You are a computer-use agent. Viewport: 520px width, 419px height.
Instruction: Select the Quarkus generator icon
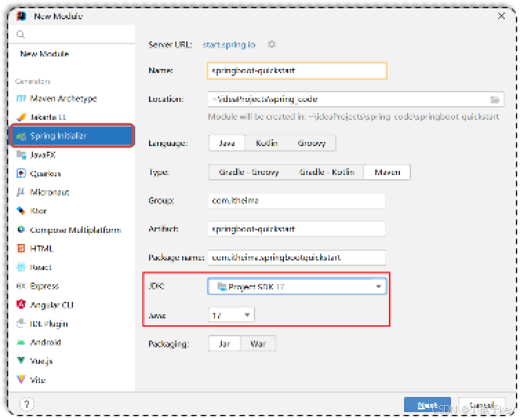tap(21, 174)
